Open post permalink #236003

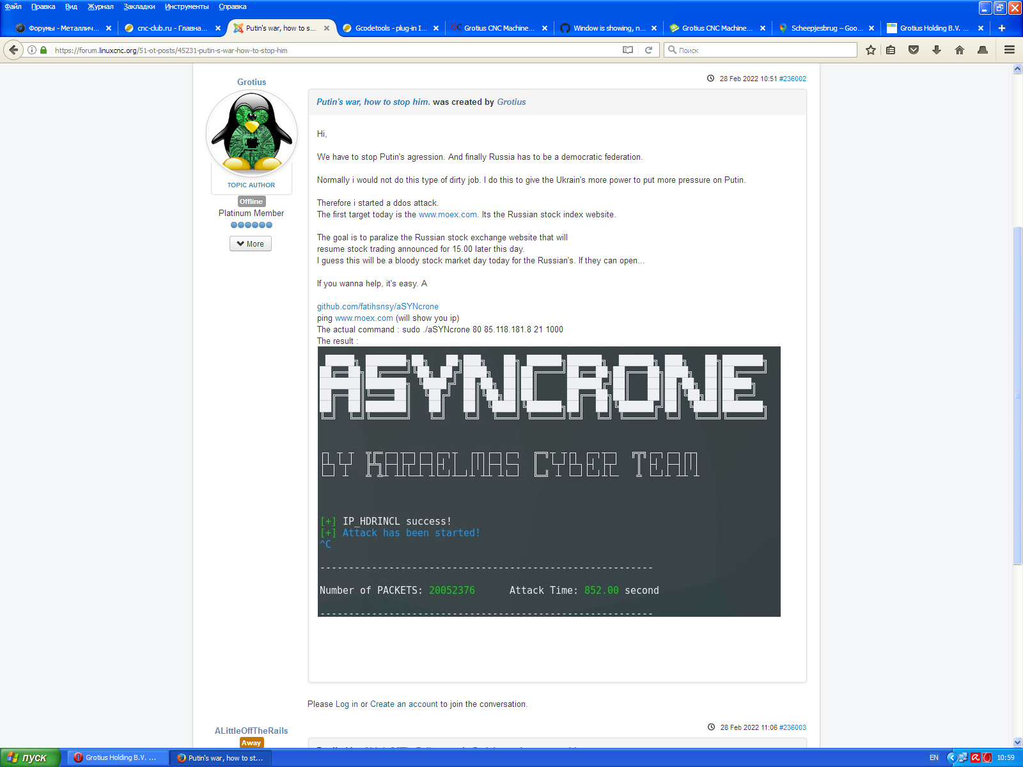793,727
